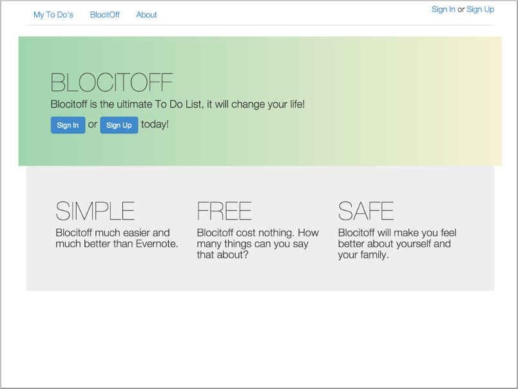Click the text 'better about yourself and'
The image size is (518, 389).
[394, 243]
